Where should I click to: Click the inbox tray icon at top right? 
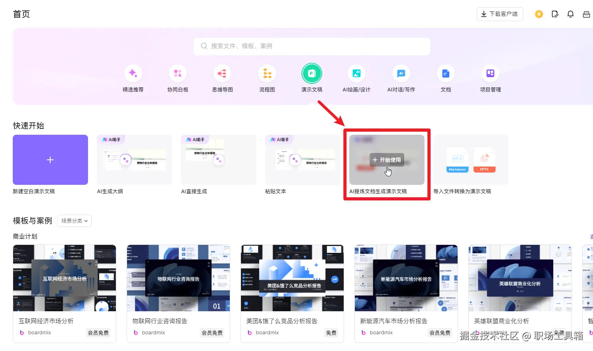click(x=586, y=14)
